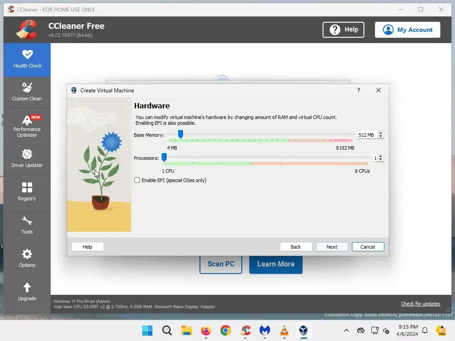Click the 8 CPUs label
Screen dimensions: 455x341
362,171
